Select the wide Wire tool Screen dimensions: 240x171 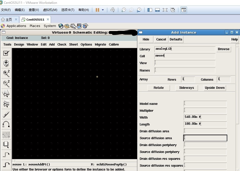pyautogui.click(x=6, y=164)
